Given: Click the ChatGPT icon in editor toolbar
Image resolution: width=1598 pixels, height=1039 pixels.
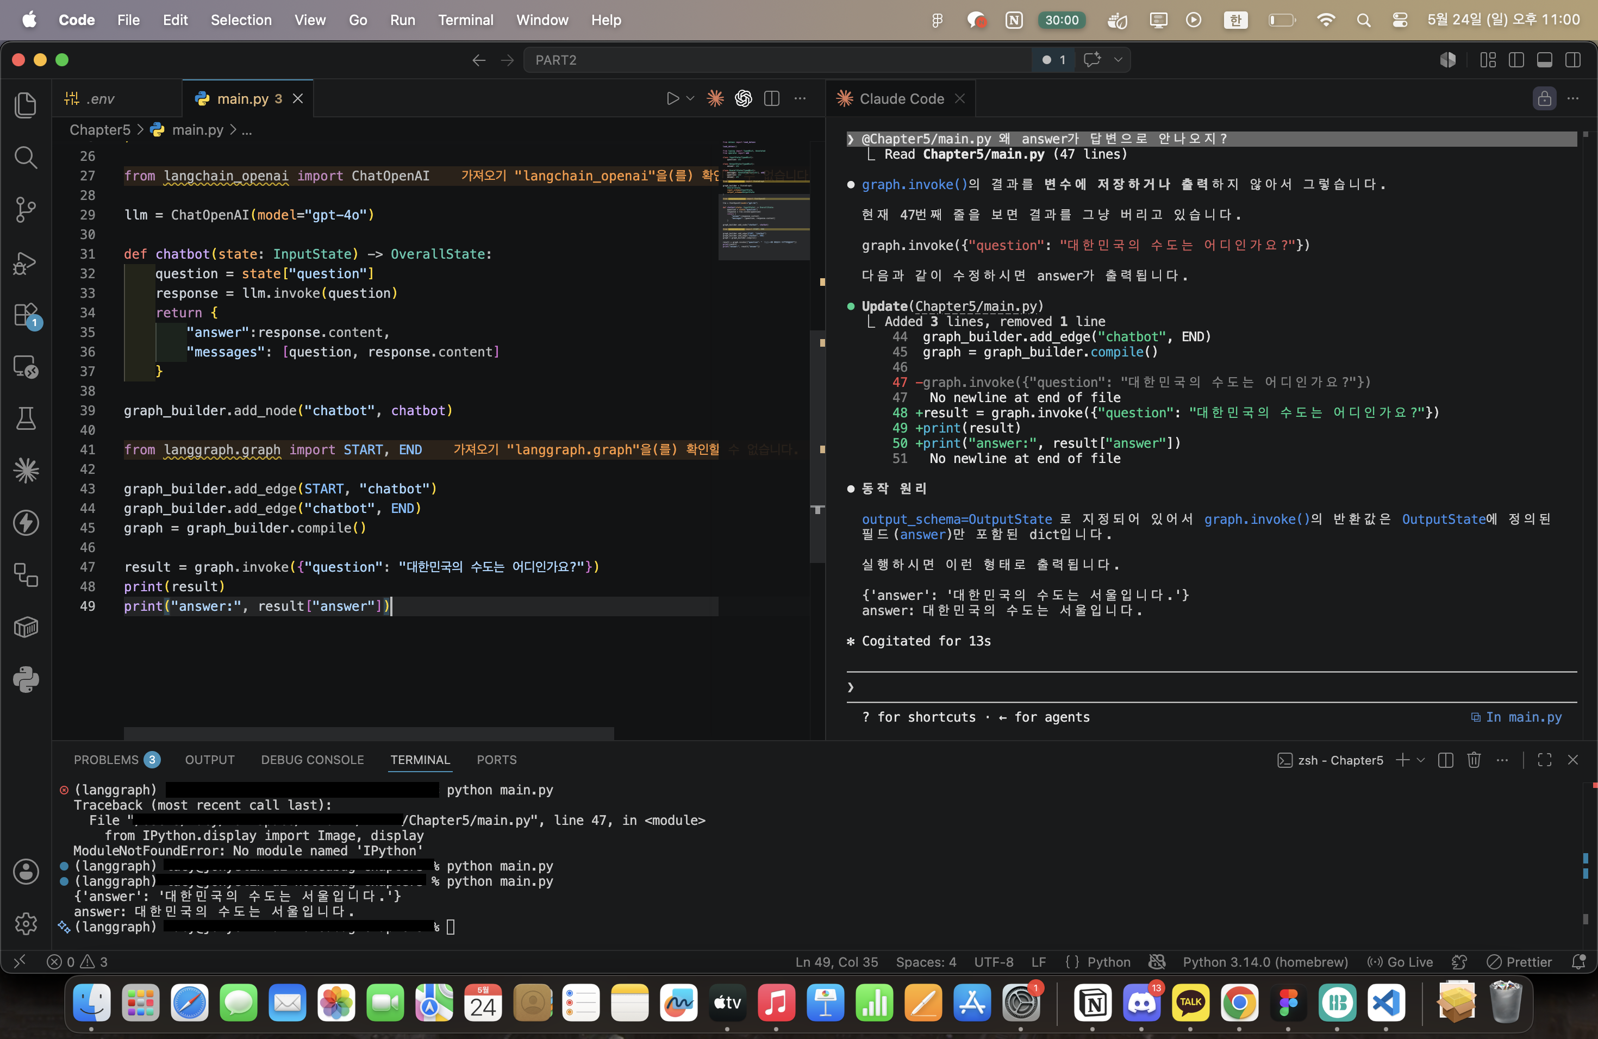Looking at the screenshot, I should click(x=743, y=99).
